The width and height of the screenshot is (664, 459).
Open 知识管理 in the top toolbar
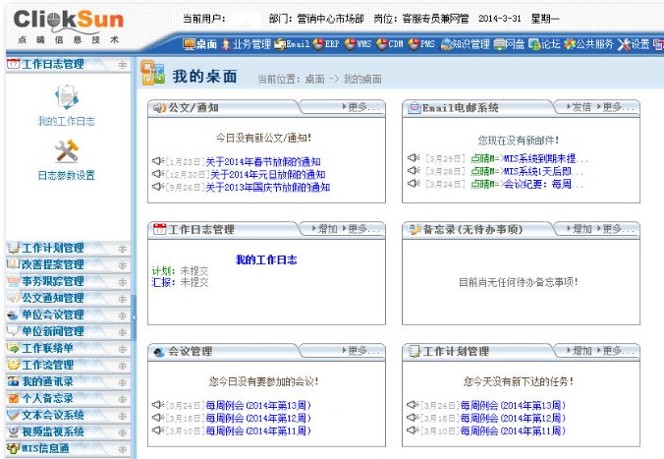(443, 44)
